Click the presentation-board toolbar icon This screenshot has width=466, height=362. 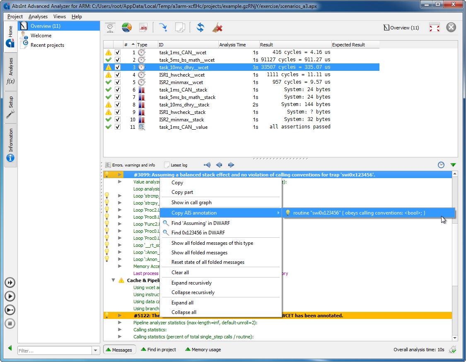(110, 28)
